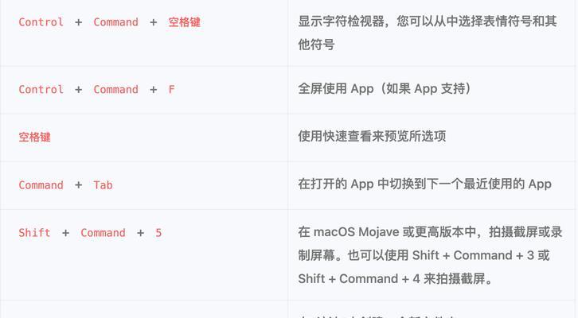Click the 在打开的 App 中切换 description
The height and width of the screenshot is (318, 578).
[x=424, y=184]
